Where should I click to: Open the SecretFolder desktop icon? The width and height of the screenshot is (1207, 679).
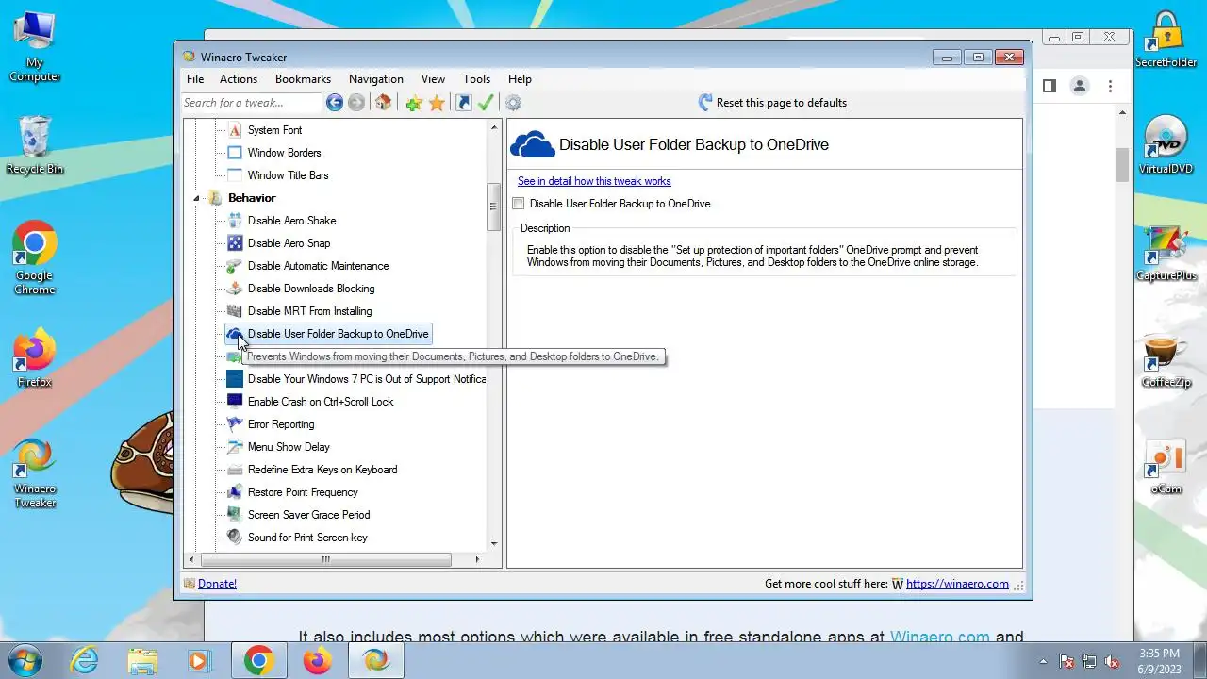tap(1166, 40)
